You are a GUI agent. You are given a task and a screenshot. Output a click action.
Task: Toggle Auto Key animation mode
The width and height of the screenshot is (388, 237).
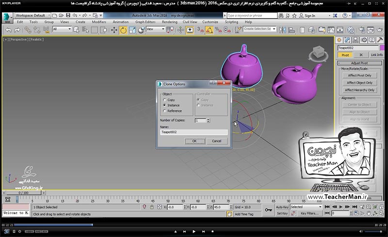(x=282, y=207)
